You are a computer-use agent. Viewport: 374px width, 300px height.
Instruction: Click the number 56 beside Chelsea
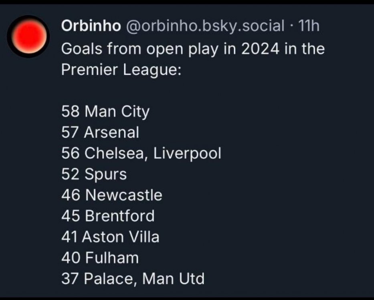pos(71,153)
